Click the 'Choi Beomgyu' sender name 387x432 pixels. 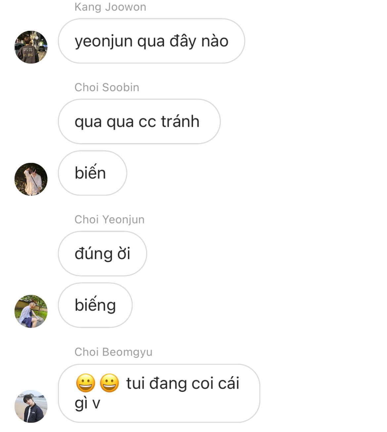coord(113,352)
